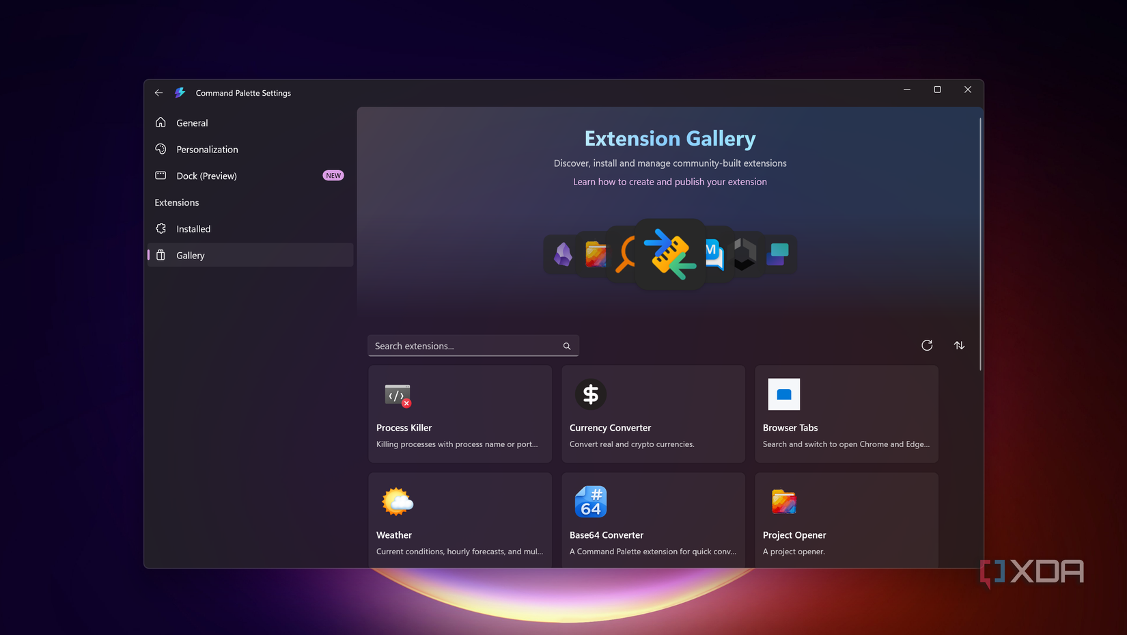Maximize the Command Palette Settings window
This screenshot has height=635, width=1127.
tap(937, 90)
